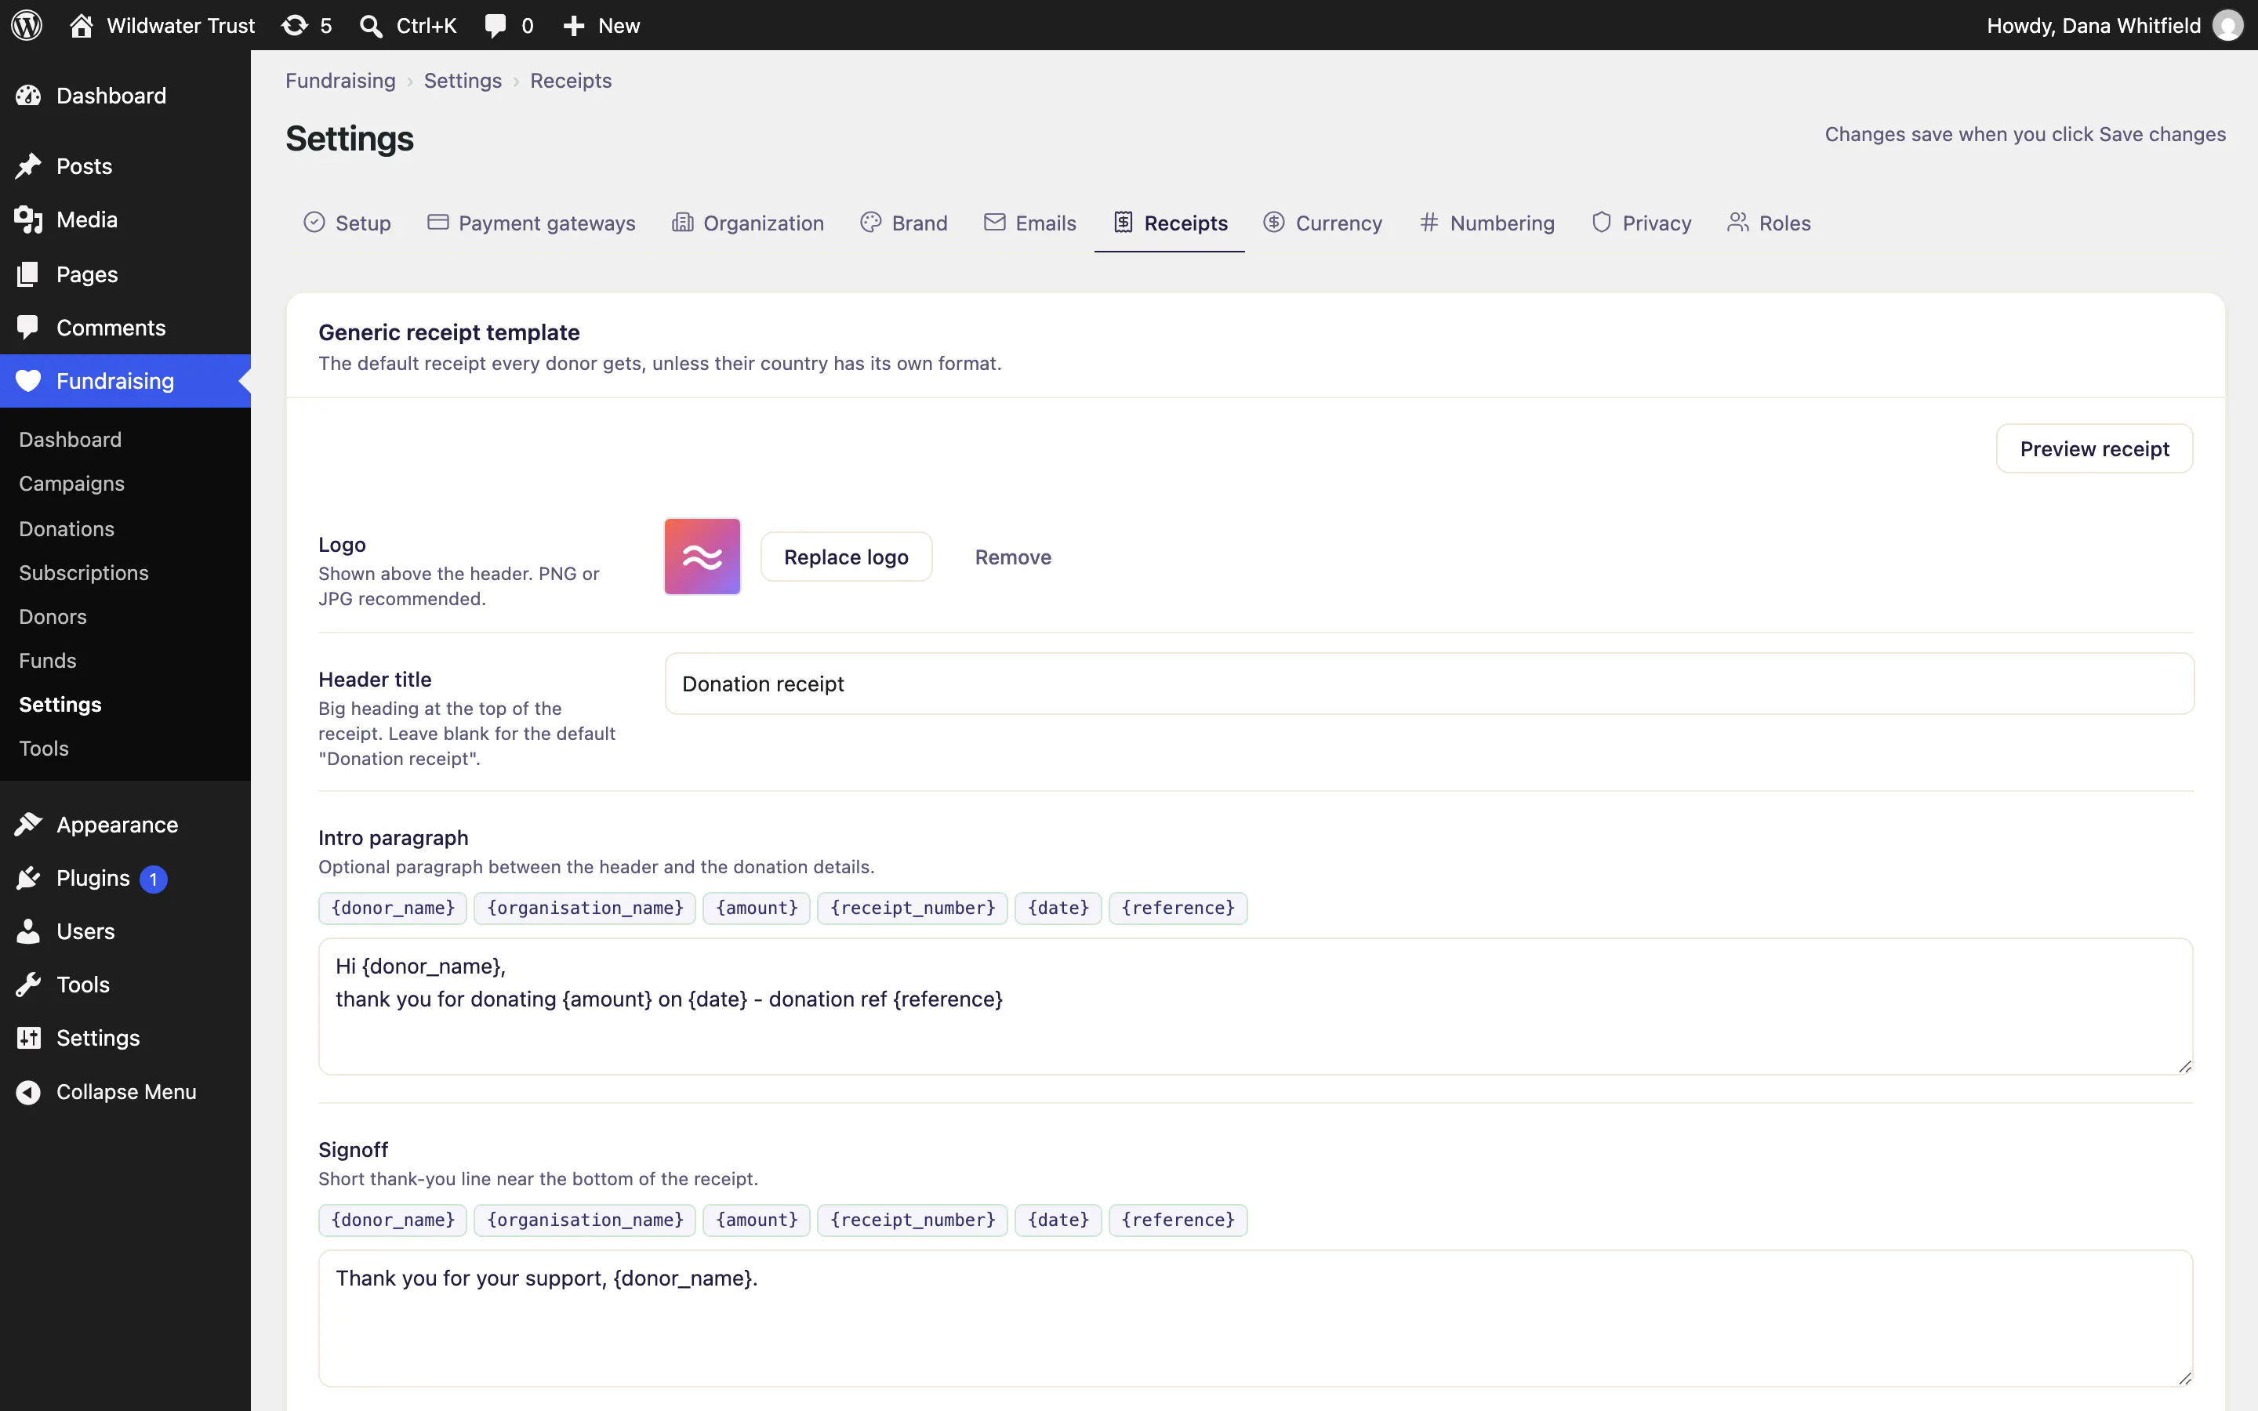
Task: Open Dana Whitfield user avatar
Action: 2227,25
